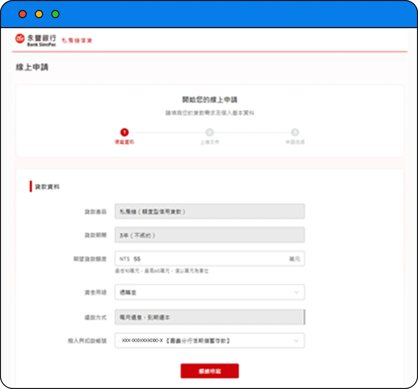
Task: Click the red product name next to logo
Action: [77, 40]
